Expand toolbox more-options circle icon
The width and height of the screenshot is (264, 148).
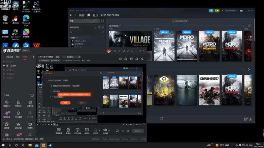tap(32, 95)
